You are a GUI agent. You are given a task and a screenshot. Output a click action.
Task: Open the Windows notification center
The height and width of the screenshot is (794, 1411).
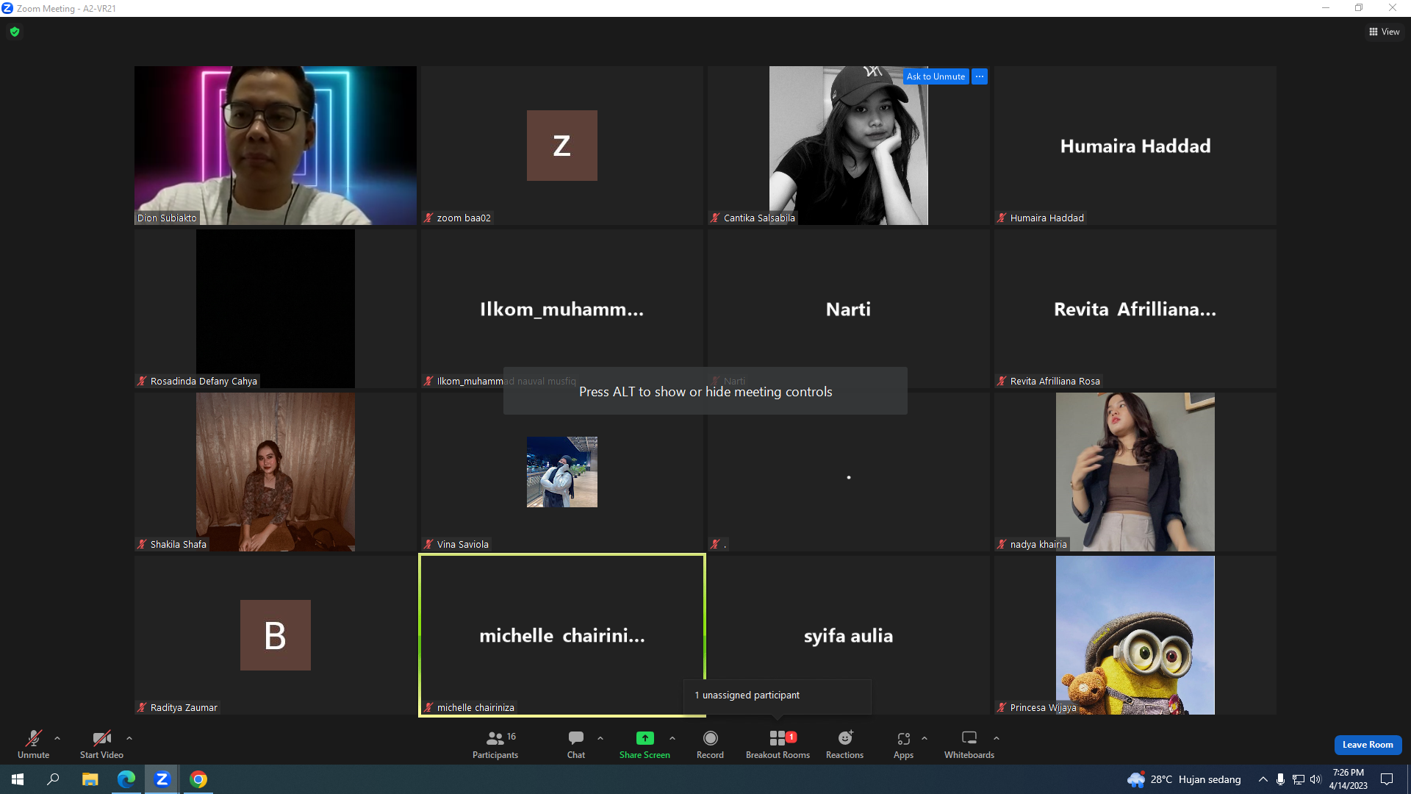tap(1387, 779)
